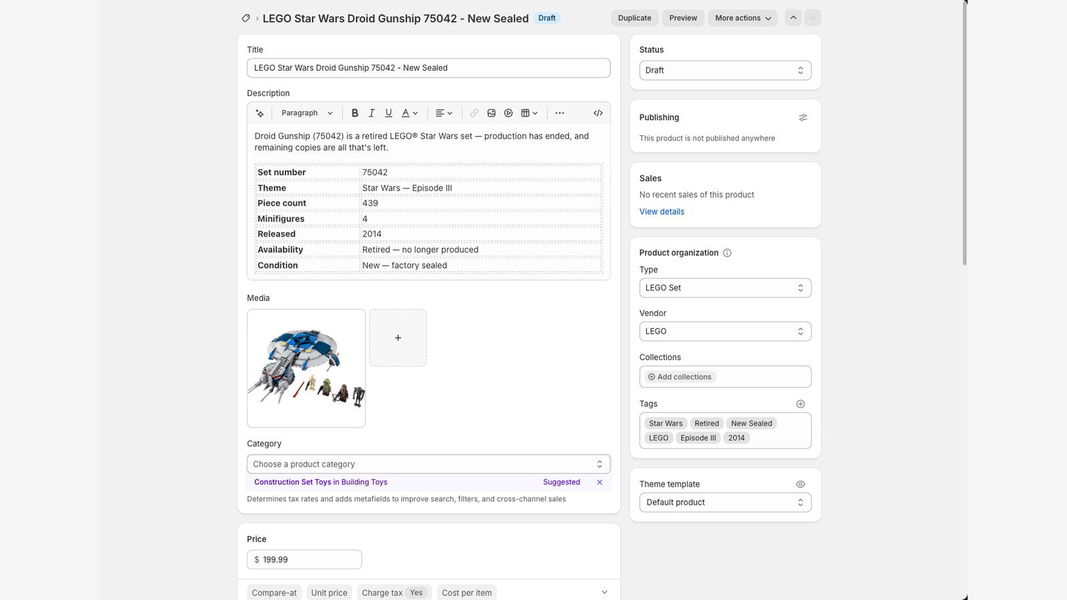Dismiss the suggested category
This screenshot has height=600, width=1067.
click(x=600, y=482)
